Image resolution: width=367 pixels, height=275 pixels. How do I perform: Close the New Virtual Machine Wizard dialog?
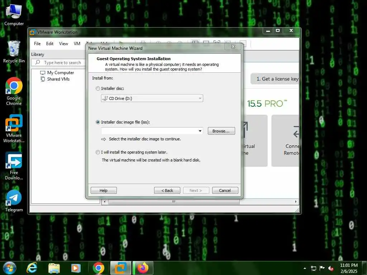click(233, 47)
